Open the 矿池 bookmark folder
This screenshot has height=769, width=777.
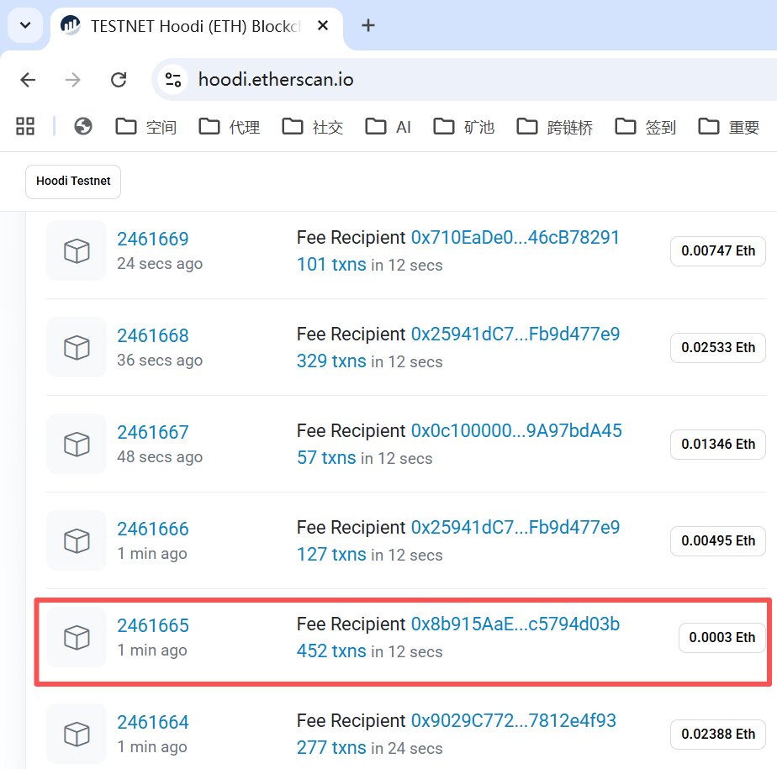point(464,127)
